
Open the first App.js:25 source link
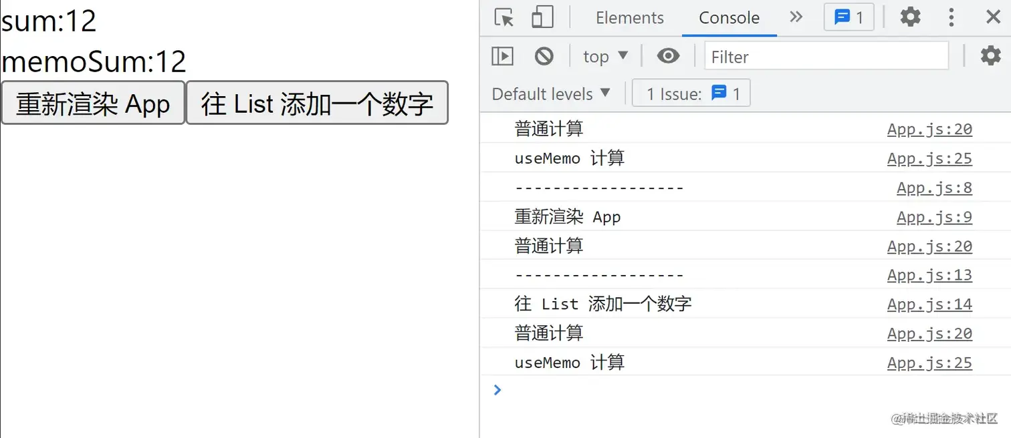pyautogui.click(x=929, y=159)
